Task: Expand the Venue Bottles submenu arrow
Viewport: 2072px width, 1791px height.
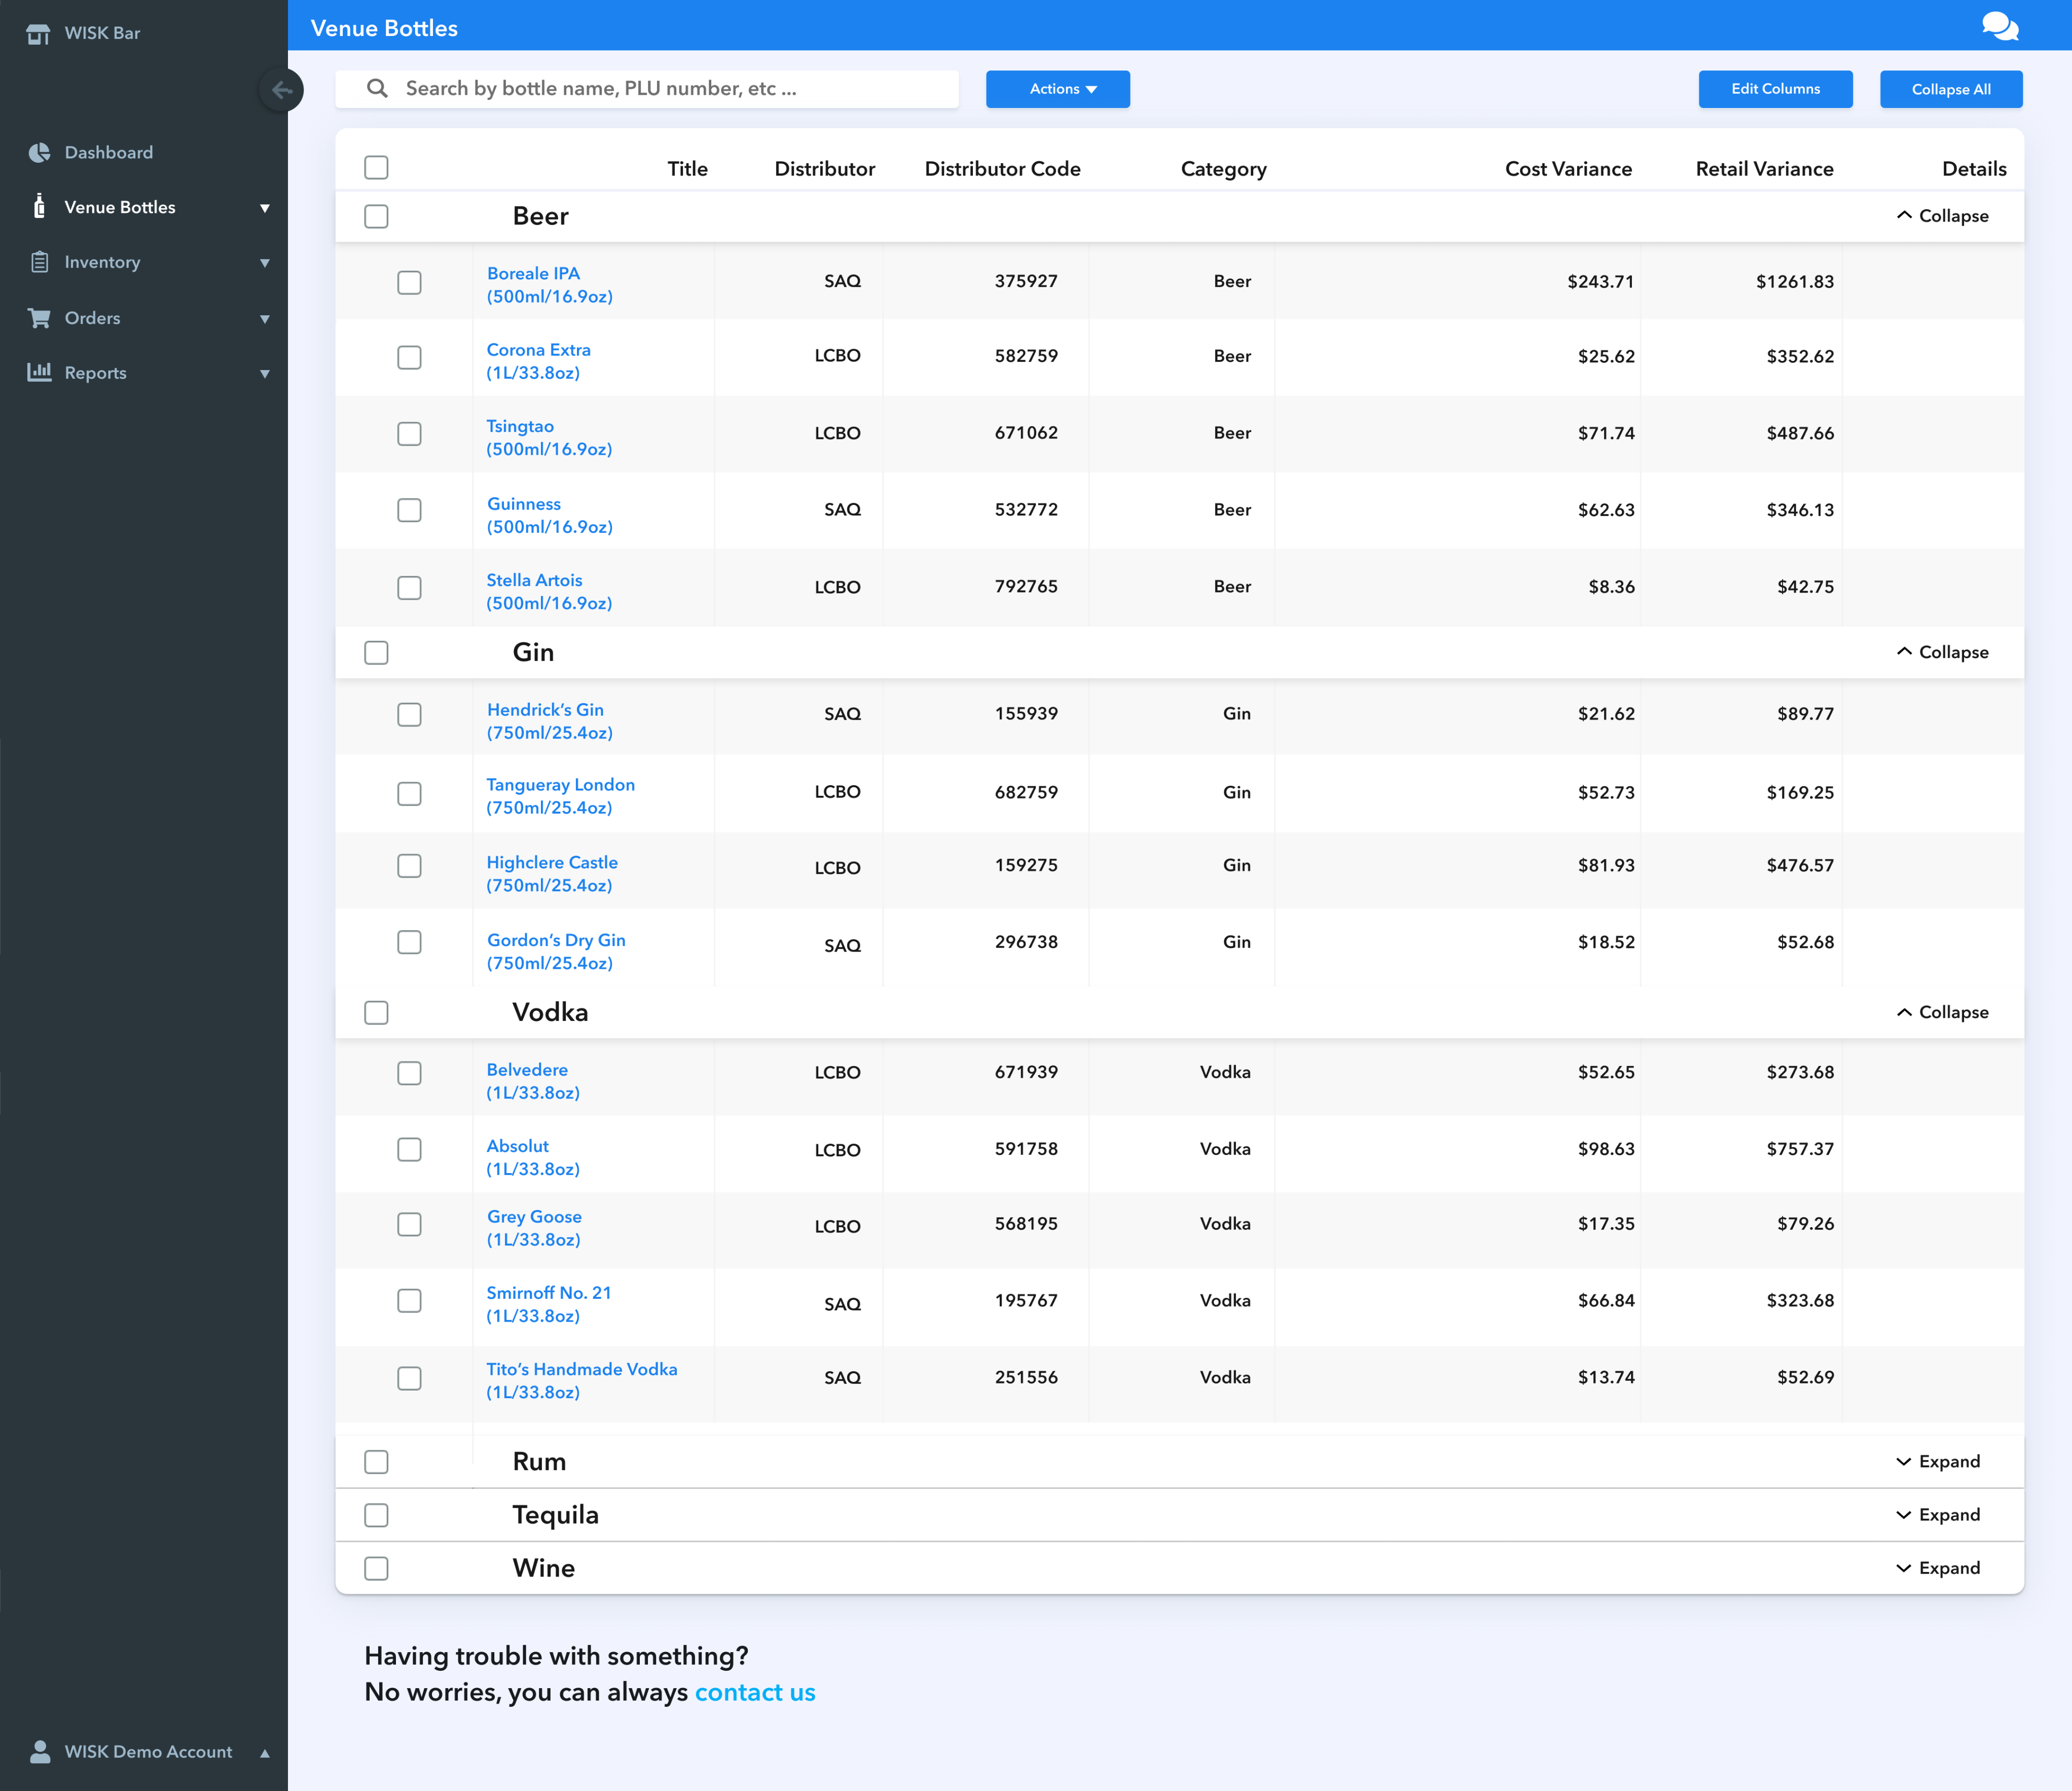Action: tap(265, 208)
